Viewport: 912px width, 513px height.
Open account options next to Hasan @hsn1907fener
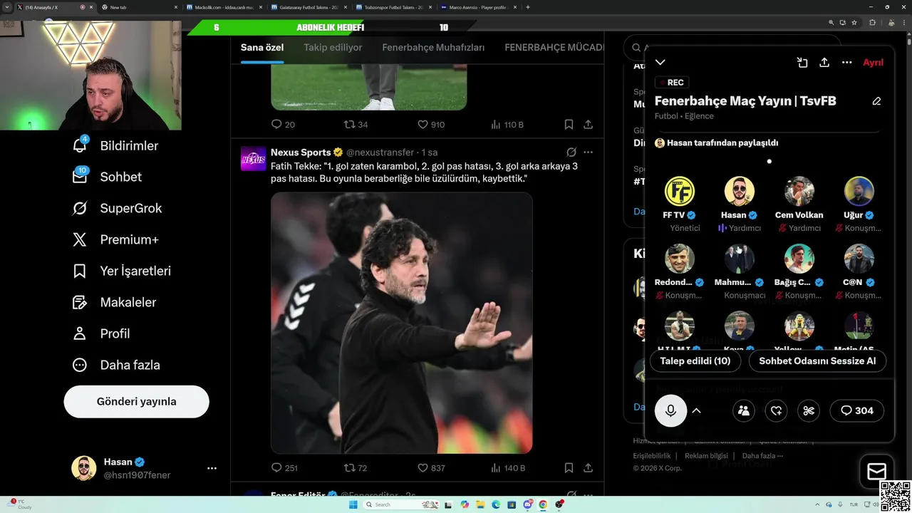tap(212, 468)
